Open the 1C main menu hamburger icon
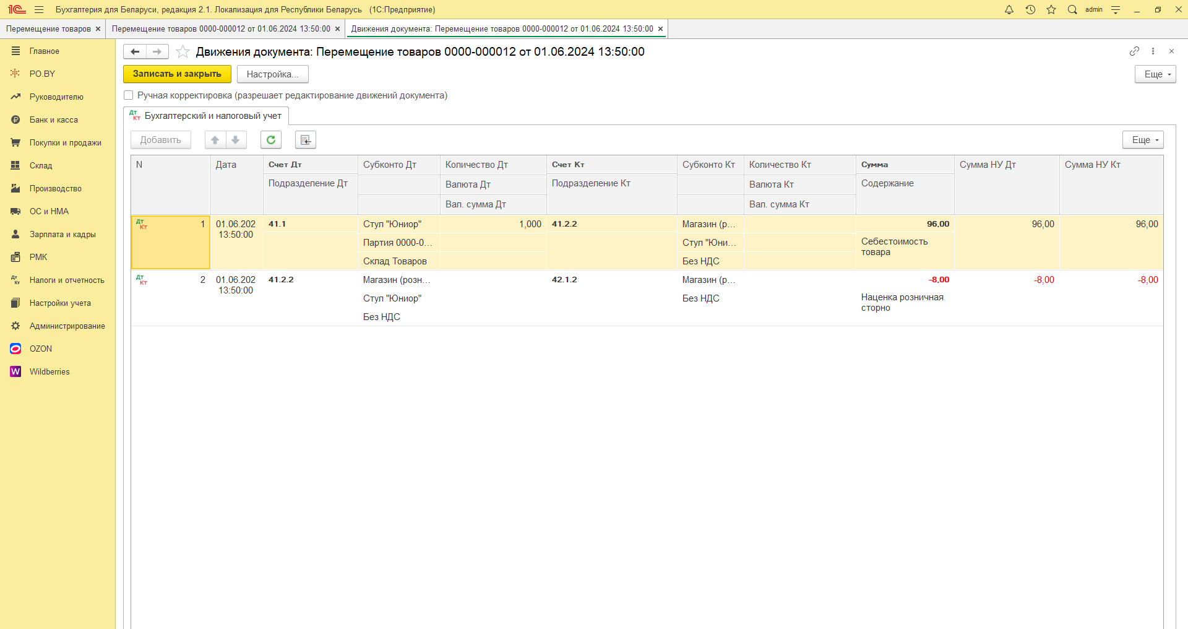 39,9
